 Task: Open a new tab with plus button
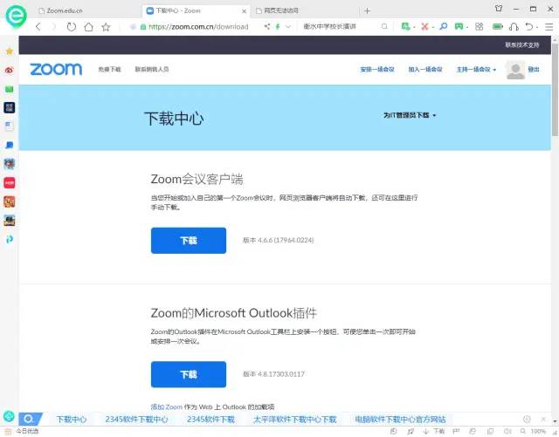367,10
